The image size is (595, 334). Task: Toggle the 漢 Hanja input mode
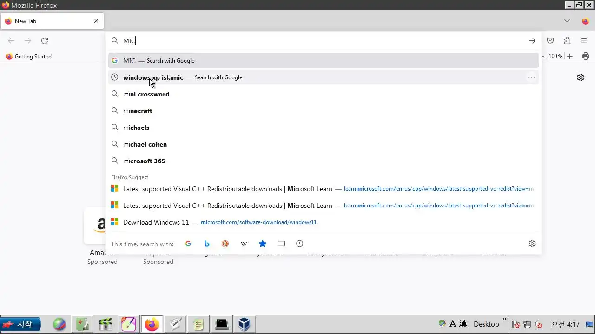point(463,324)
